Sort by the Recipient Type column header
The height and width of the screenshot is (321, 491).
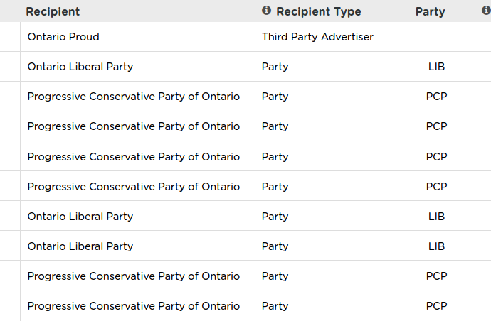pos(319,11)
